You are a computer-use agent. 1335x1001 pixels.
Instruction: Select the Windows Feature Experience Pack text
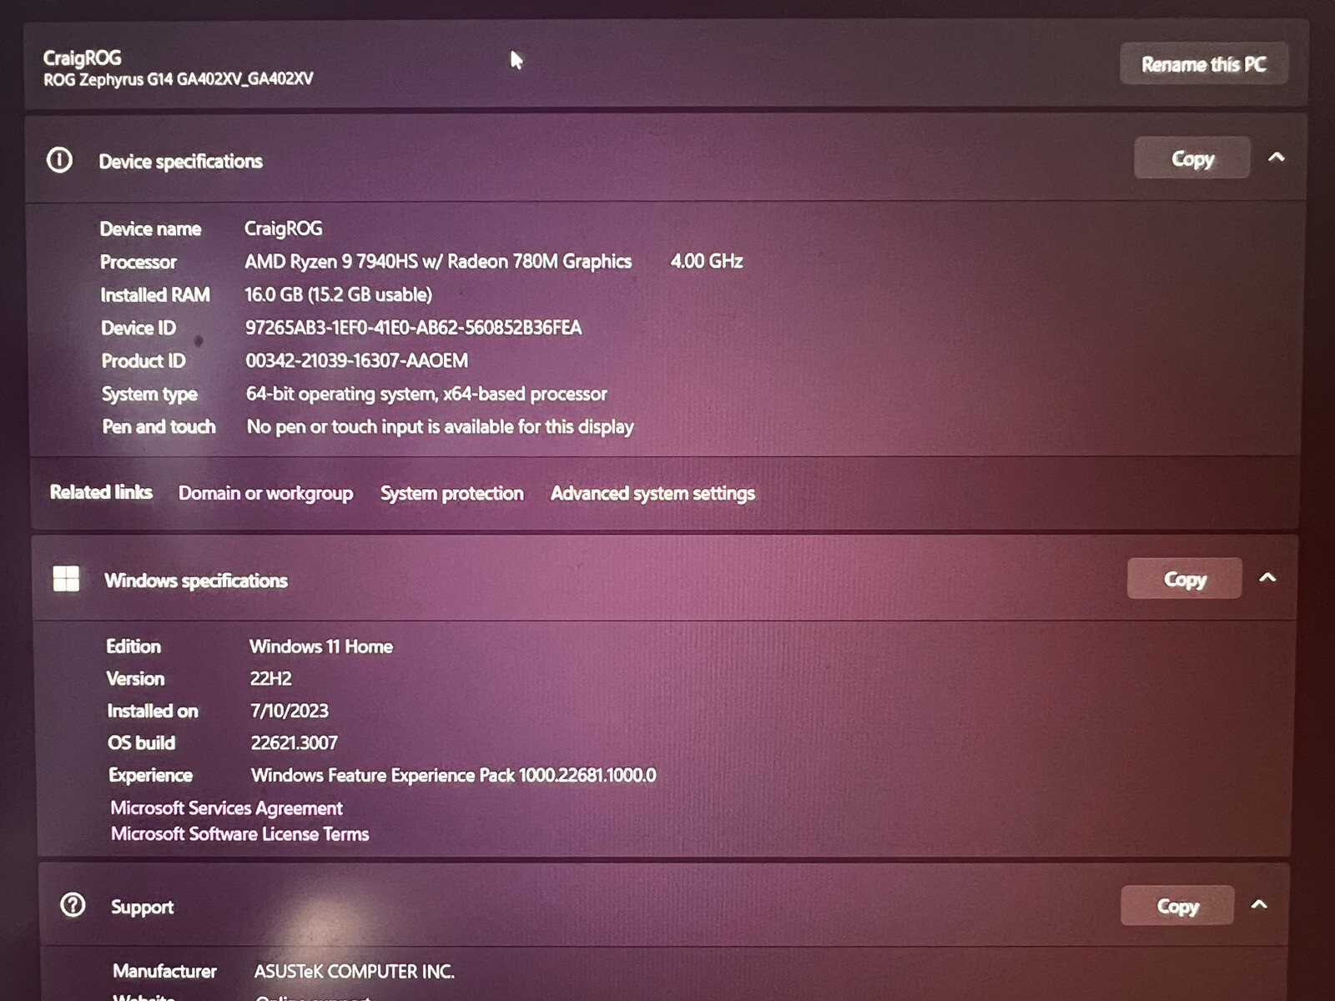click(x=454, y=775)
